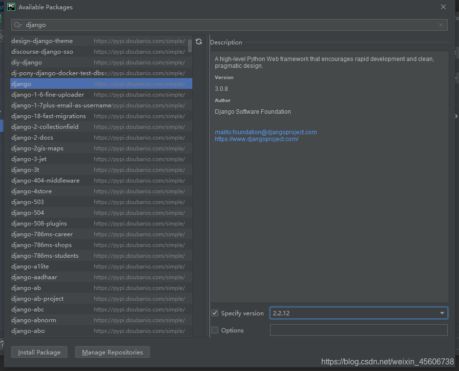459x371 pixels.
Task: Select django-786ms-career package
Action: click(x=101, y=234)
